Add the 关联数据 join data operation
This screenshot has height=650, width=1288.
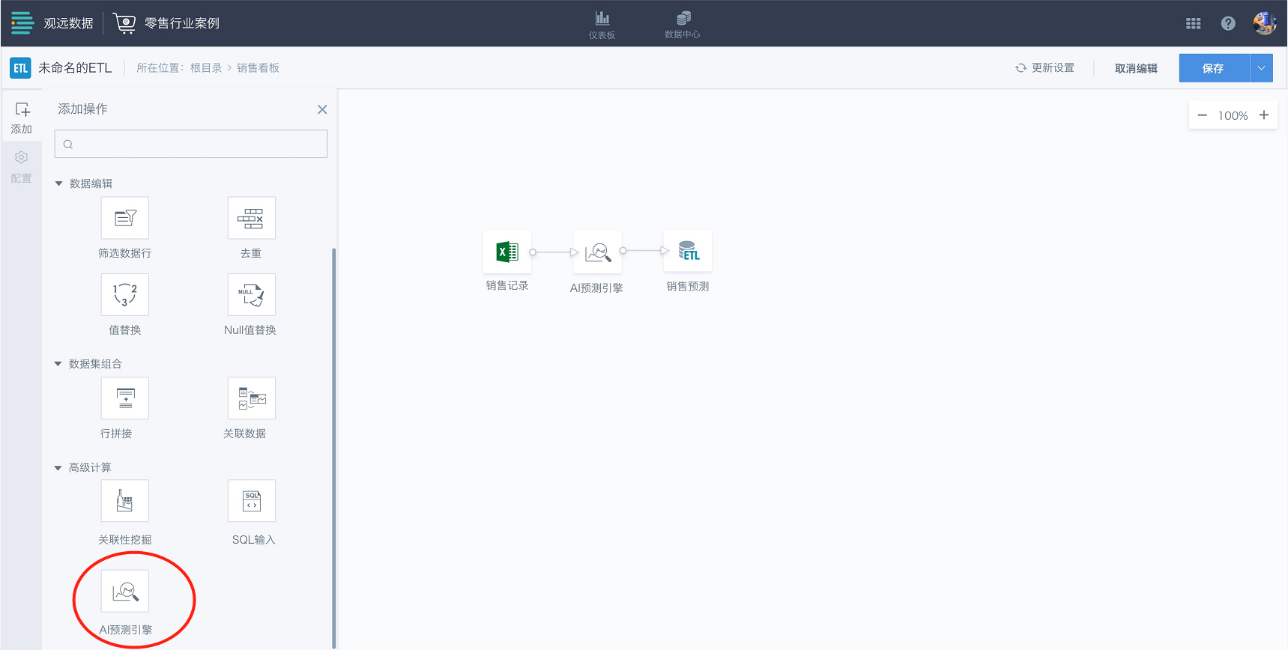(252, 398)
